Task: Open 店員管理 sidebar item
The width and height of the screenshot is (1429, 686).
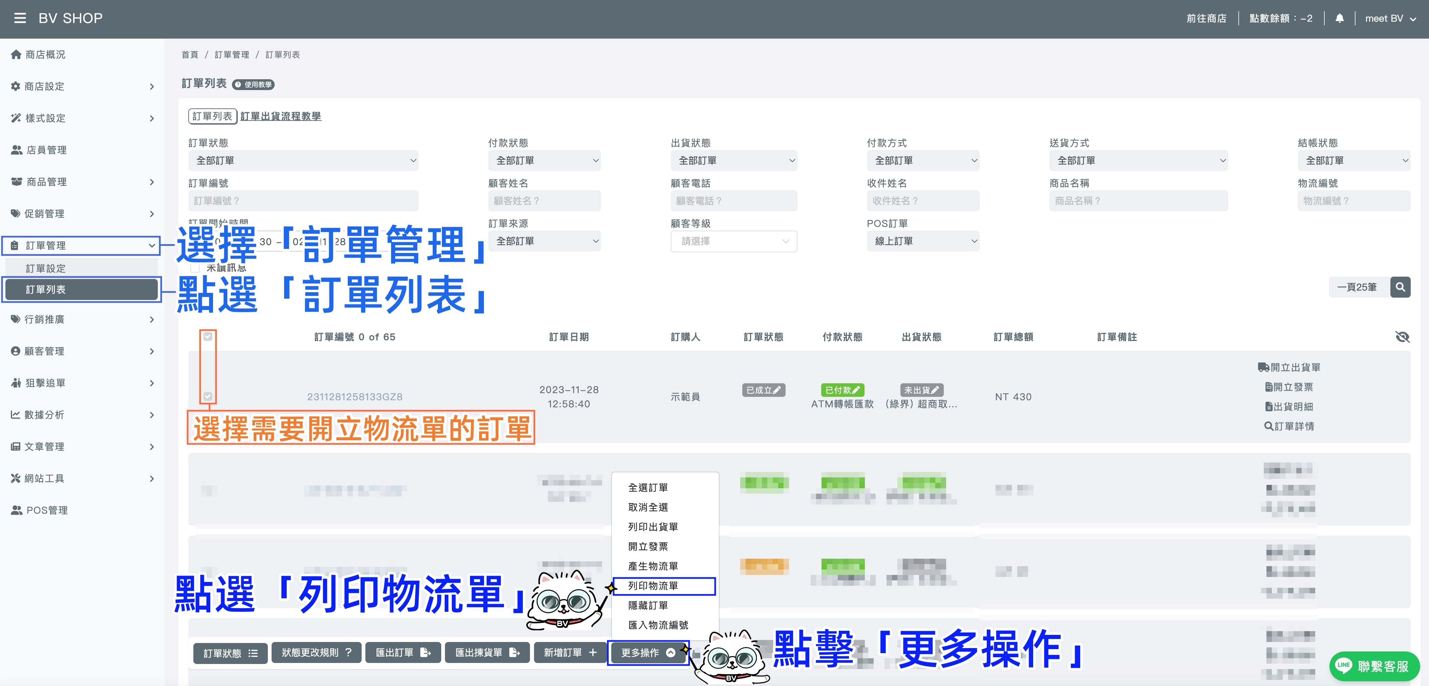Action: click(x=39, y=150)
